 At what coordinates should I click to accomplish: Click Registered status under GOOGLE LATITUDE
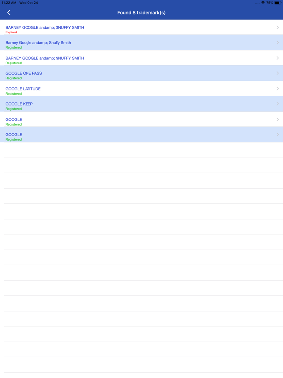[x=14, y=94]
